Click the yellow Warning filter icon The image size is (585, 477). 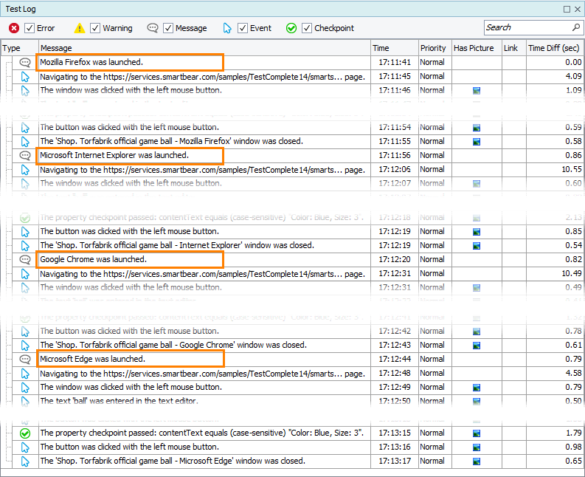[80, 28]
